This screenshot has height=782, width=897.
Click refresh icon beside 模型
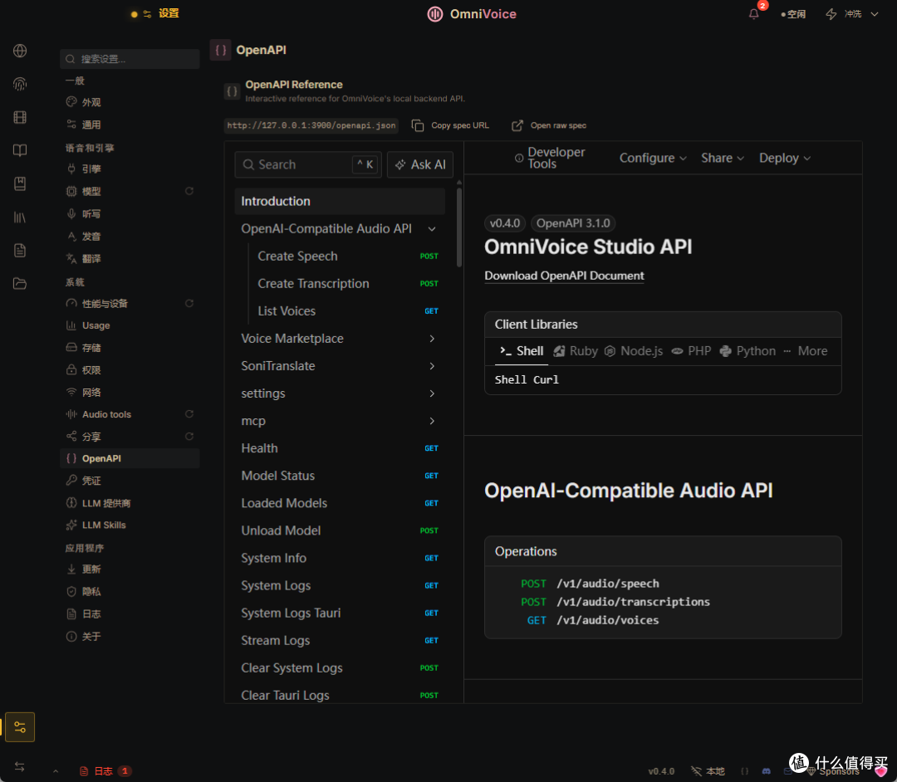click(x=189, y=191)
